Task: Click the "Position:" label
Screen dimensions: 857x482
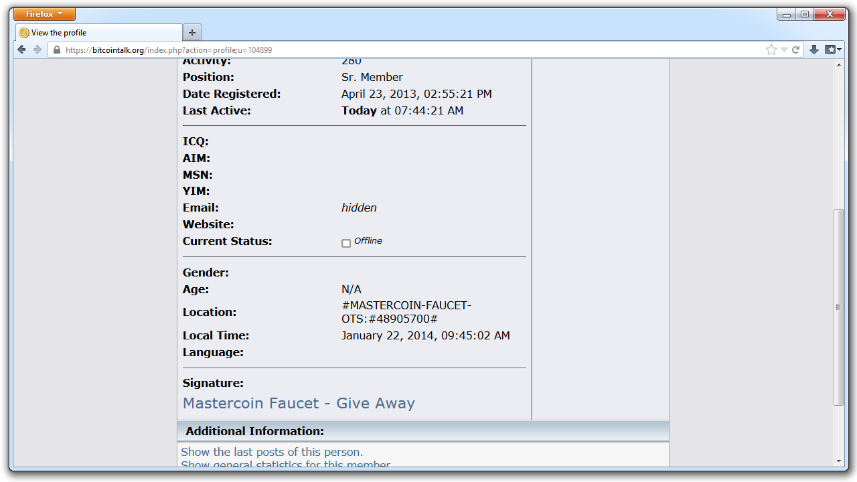Action: 208,77
